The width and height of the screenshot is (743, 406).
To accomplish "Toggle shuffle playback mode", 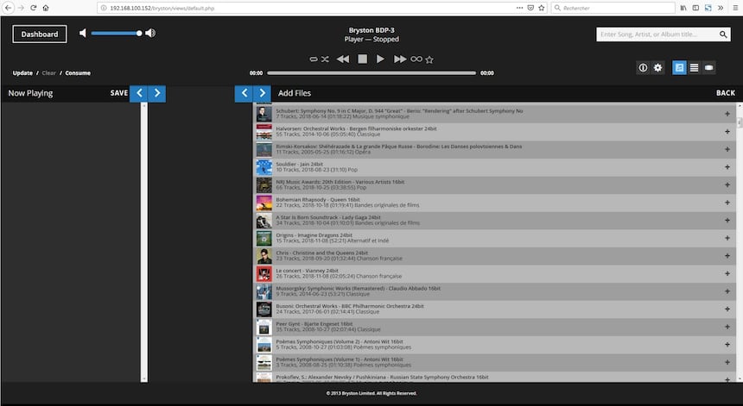I will click(325, 59).
